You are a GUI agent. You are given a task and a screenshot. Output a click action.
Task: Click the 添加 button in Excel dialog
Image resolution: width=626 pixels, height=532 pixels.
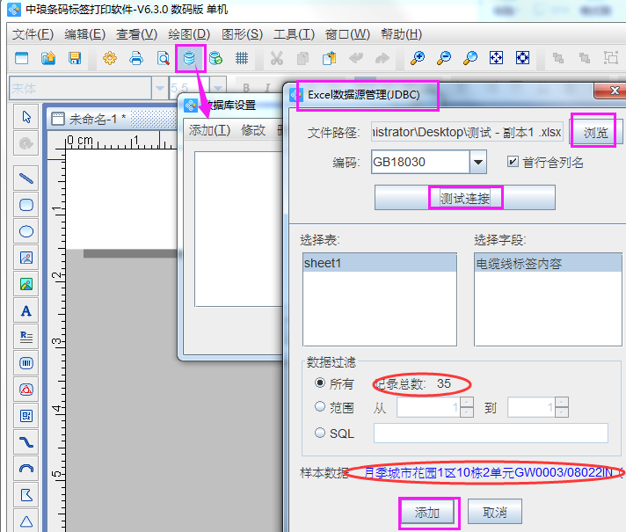click(x=427, y=512)
